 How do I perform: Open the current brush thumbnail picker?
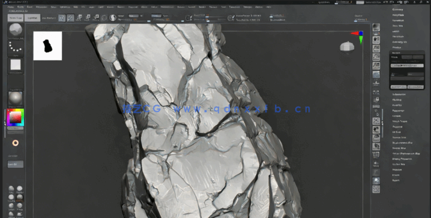(x=16, y=30)
